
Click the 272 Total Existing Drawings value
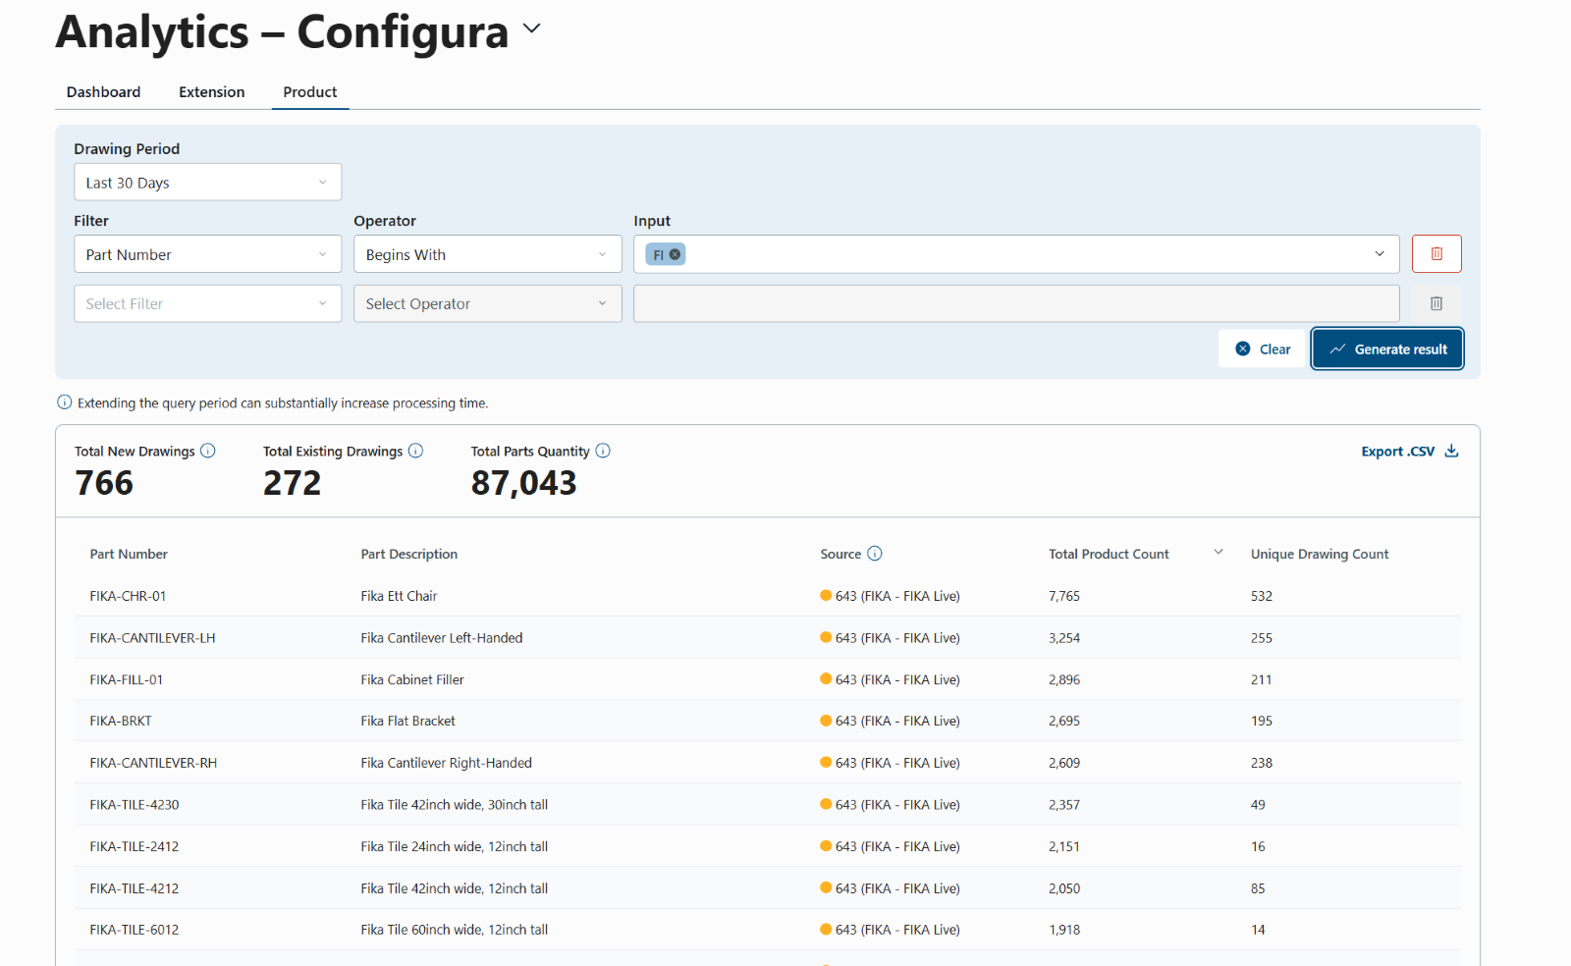(x=293, y=483)
